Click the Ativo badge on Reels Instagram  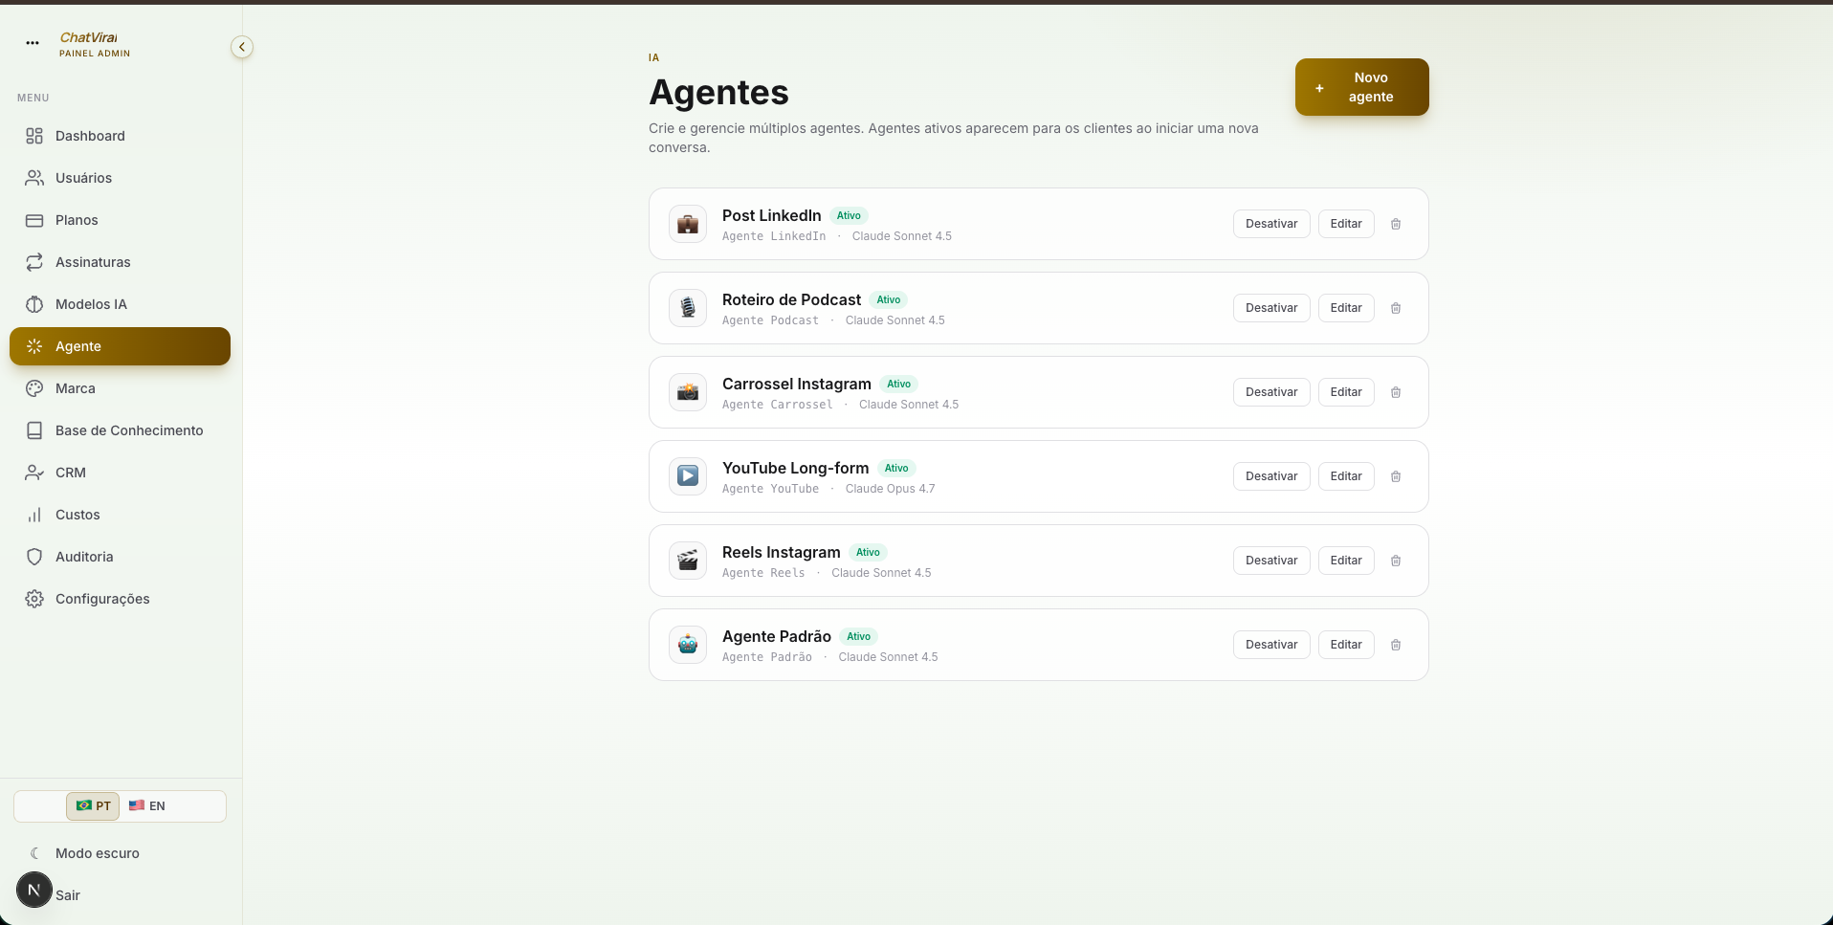pyautogui.click(x=868, y=552)
